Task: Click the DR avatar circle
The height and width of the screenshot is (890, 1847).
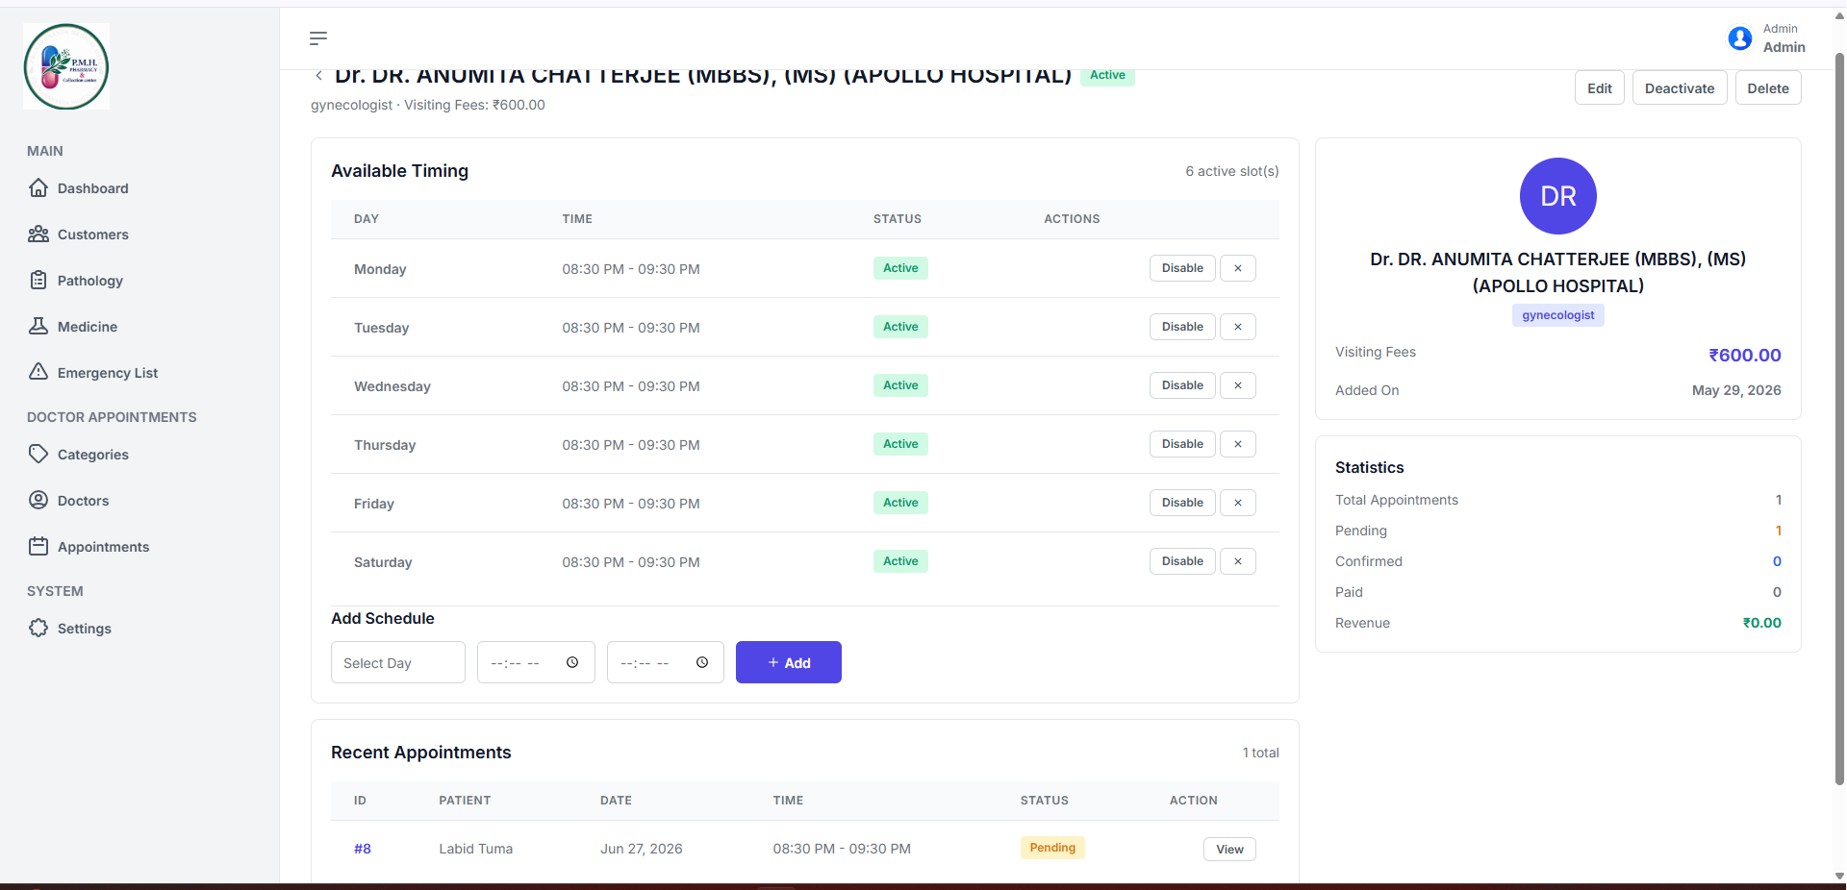Action: click(x=1558, y=196)
